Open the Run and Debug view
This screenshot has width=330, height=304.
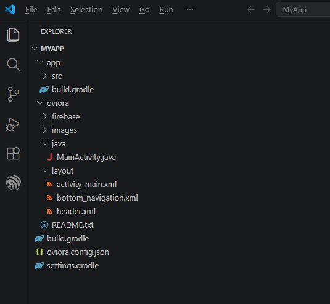coord(12,125)
